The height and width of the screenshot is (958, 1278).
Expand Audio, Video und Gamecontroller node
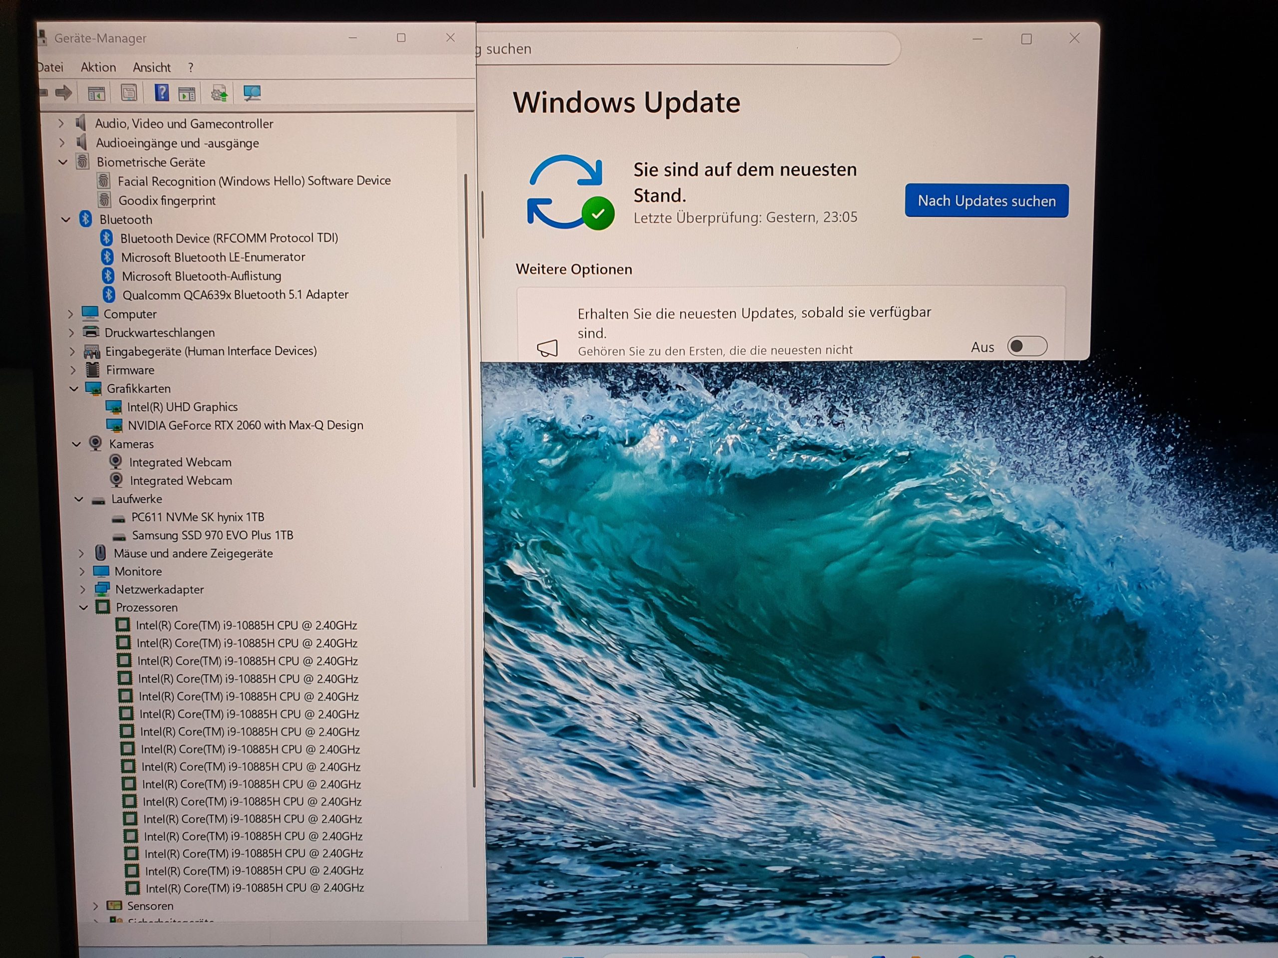coord(61,124)
